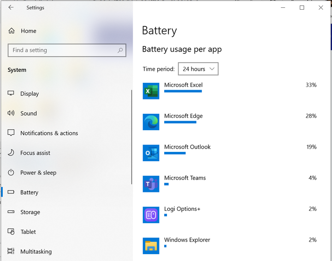Open Focus assist settings

coord(35,153)
